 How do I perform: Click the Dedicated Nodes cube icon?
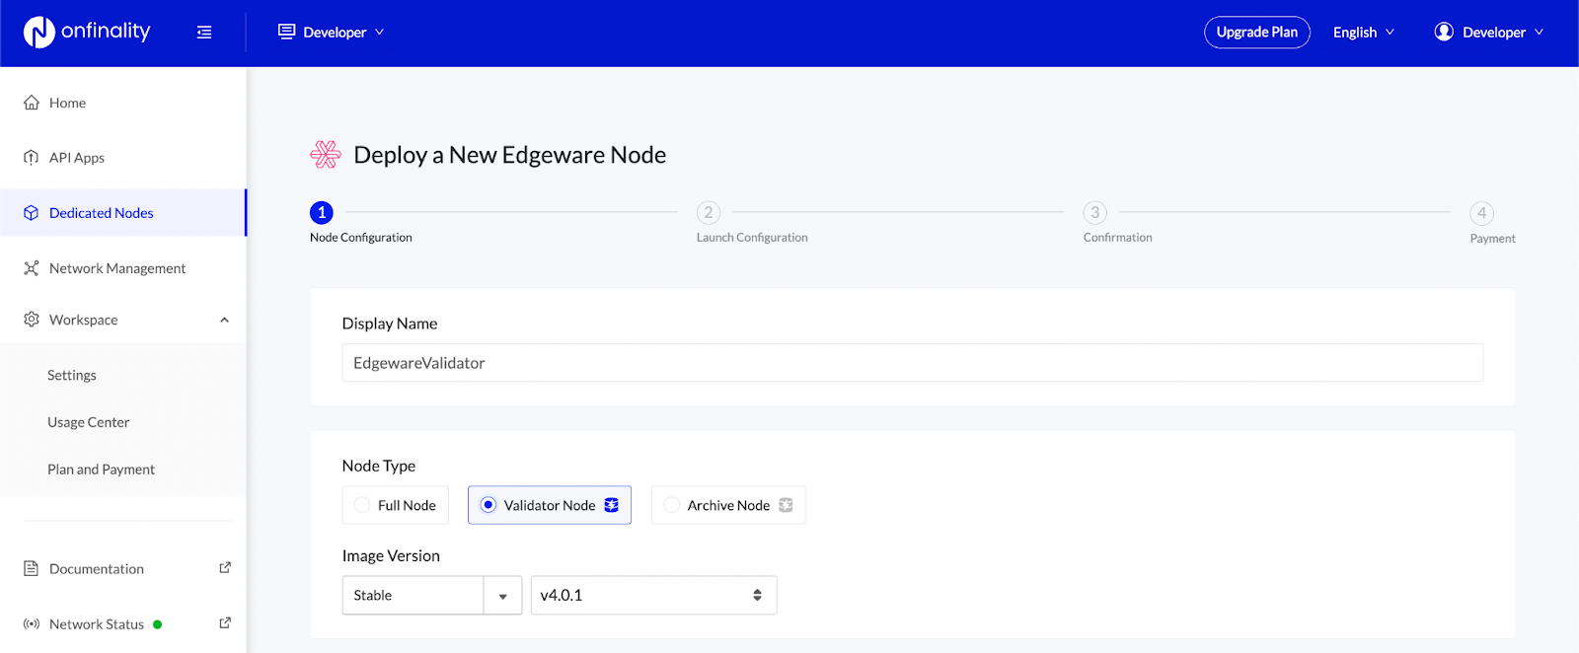[x=32, y=213]
